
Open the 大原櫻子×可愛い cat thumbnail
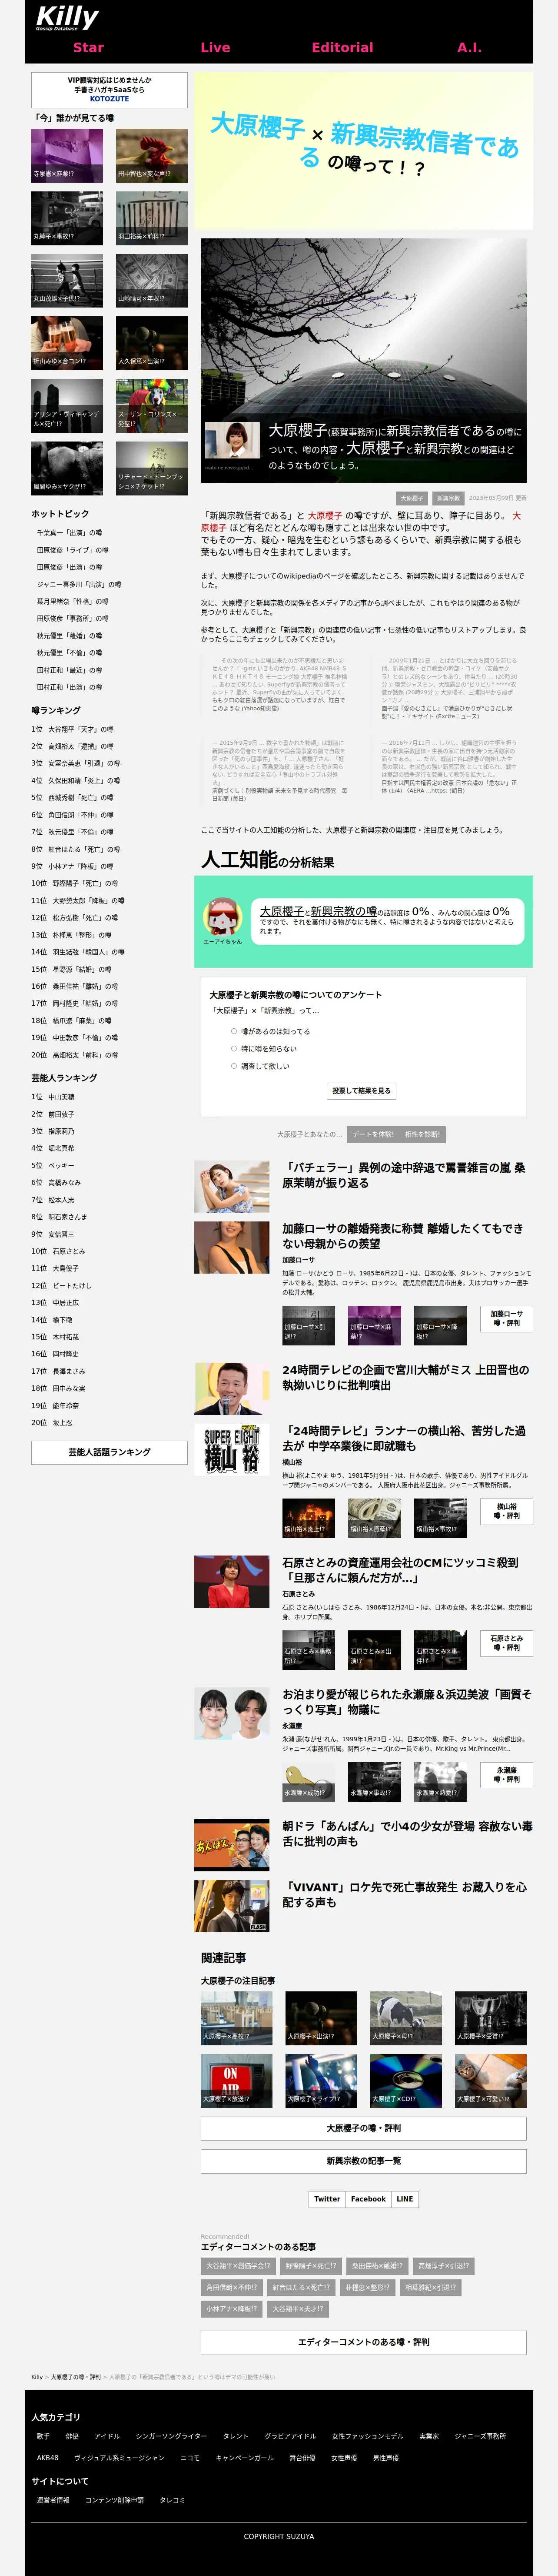tap(491, 2080)
